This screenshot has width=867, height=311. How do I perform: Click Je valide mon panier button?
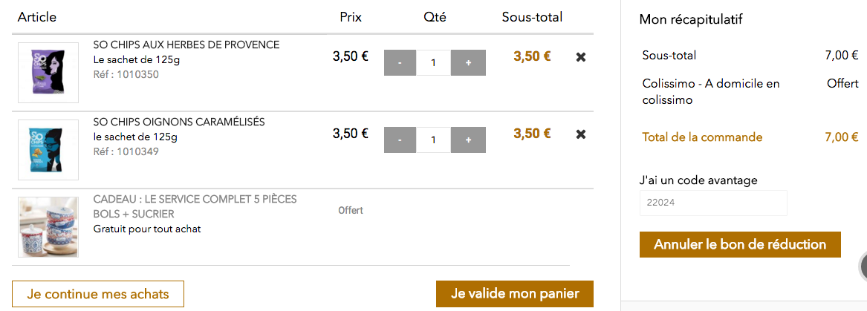click(x=514, y=294)
